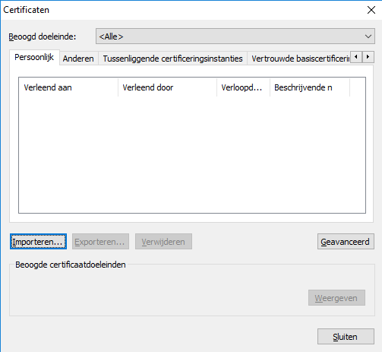Viewport: 382px width, 352px height.
Task: Click the dropdown chevron next to <Alle>
Action: pyautogui.click(x=368, y=36)
